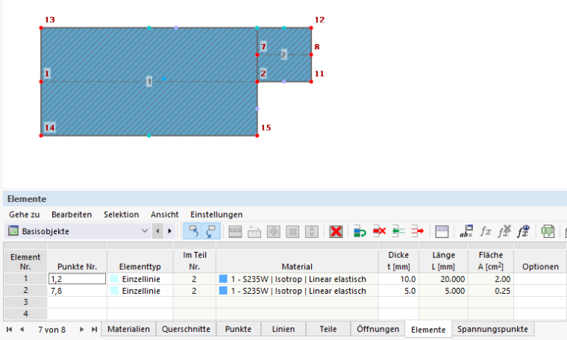
Task: Switch to the Punkte tab
Action: click(x=238, y=329)
